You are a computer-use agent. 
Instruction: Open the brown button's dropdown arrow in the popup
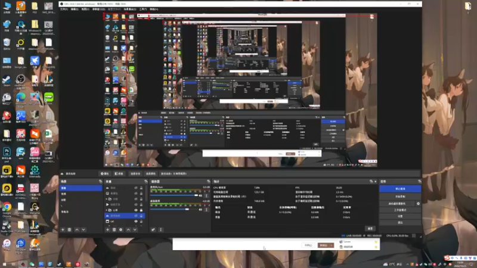(x=332, y=245)
